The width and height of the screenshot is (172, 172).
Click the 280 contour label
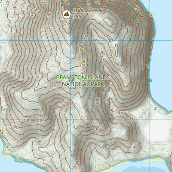81,47
